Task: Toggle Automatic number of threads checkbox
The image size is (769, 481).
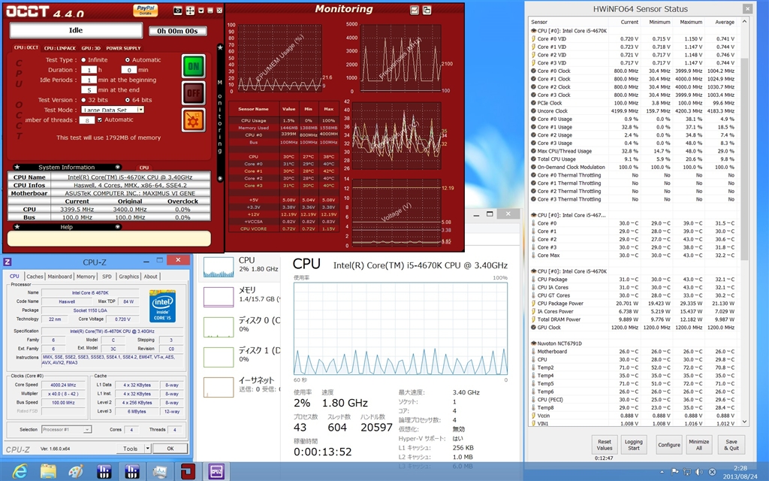Action: [x=100, y=119]
